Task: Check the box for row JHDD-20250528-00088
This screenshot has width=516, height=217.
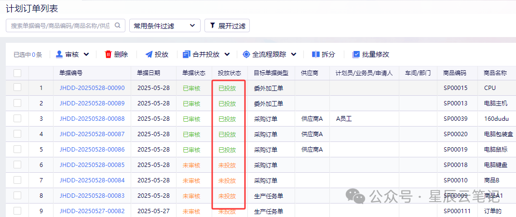Action: click(x=17, y=118)
